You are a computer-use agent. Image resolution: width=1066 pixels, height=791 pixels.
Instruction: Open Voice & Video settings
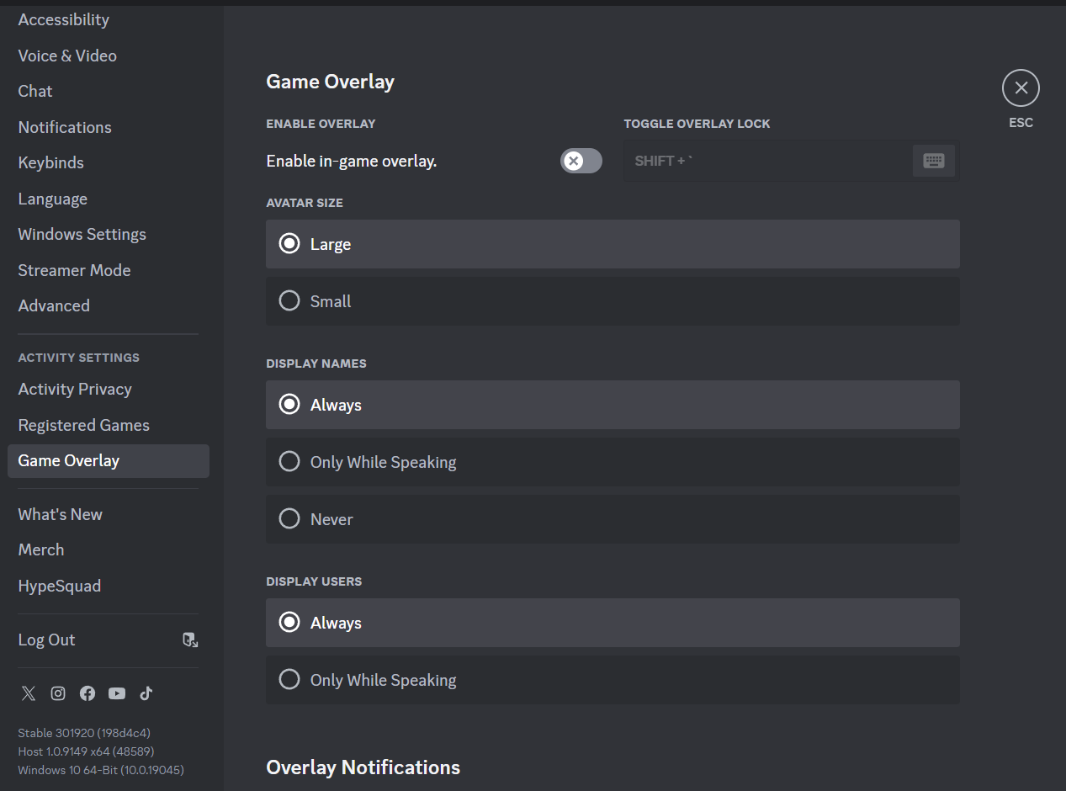(109, 56)
